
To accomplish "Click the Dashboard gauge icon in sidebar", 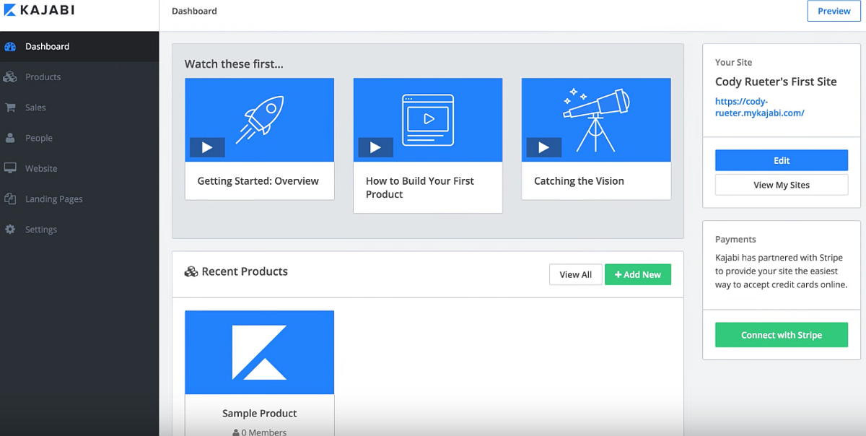I will click(x=10, y=47).
